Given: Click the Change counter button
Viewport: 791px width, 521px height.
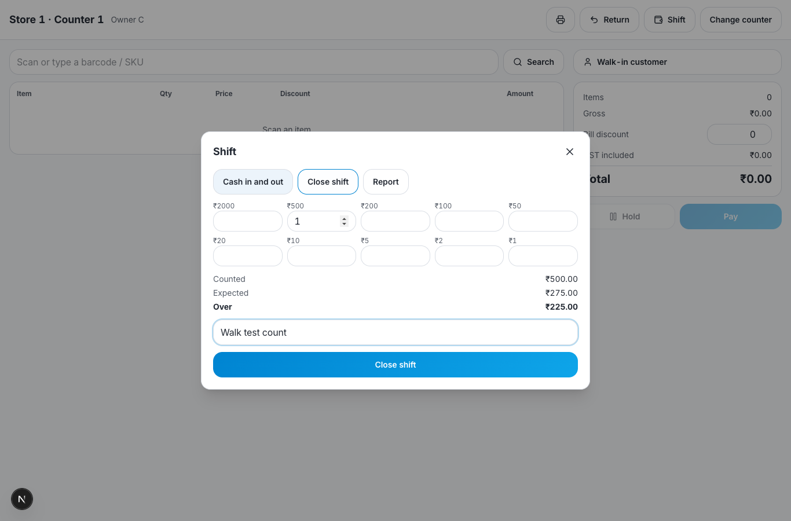Looking at the screenshot, I should (x=741, y=20).
